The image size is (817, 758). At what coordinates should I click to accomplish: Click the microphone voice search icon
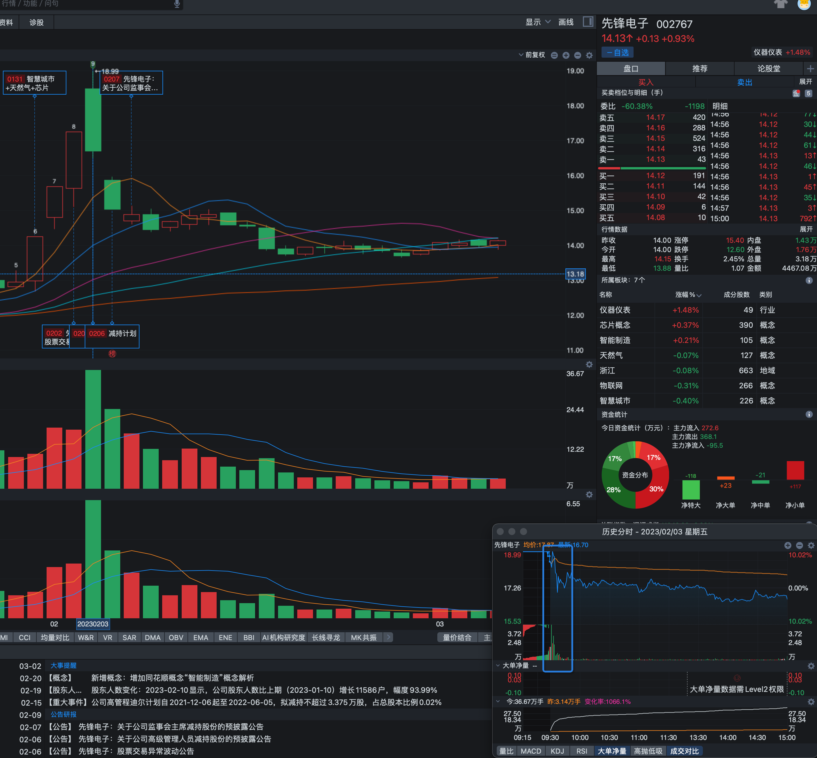(x=177, y=4)
